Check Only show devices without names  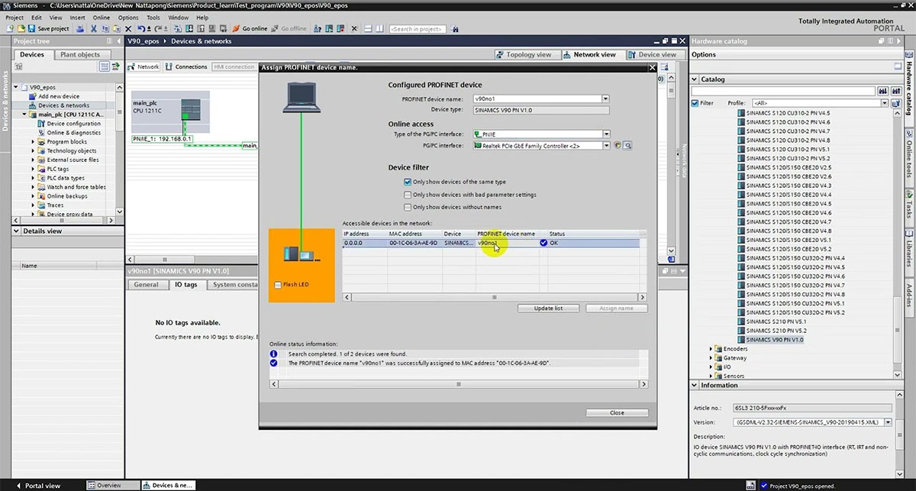pyautogui.click(x=408, y=207)
